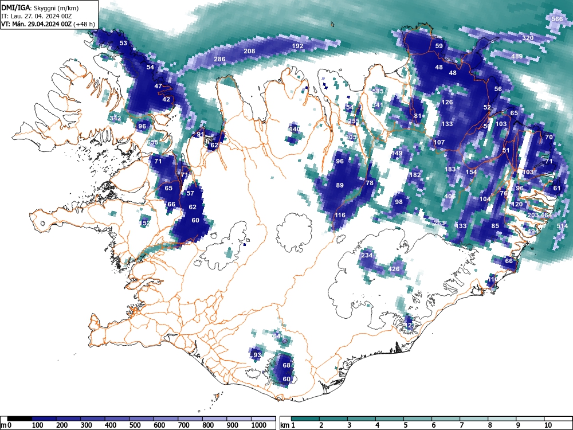Click the visibility value 464 on the map
This screenshot has width=573, height=430.
coord(546,214)
